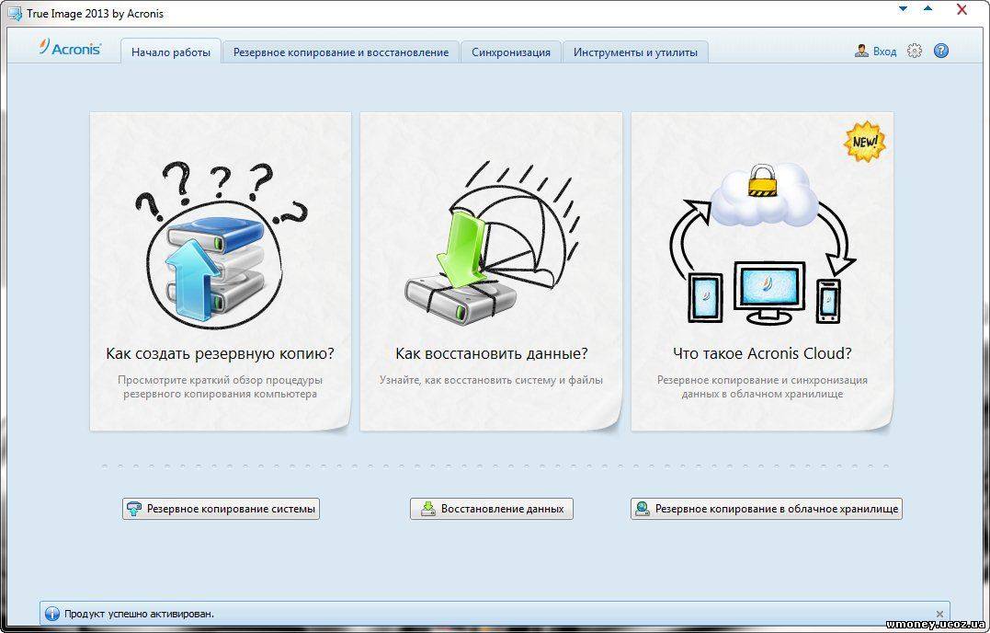Click the Acronis Cloud devices illustration
Viewport: 990px width, 633px height.
(x=762, y=244)
